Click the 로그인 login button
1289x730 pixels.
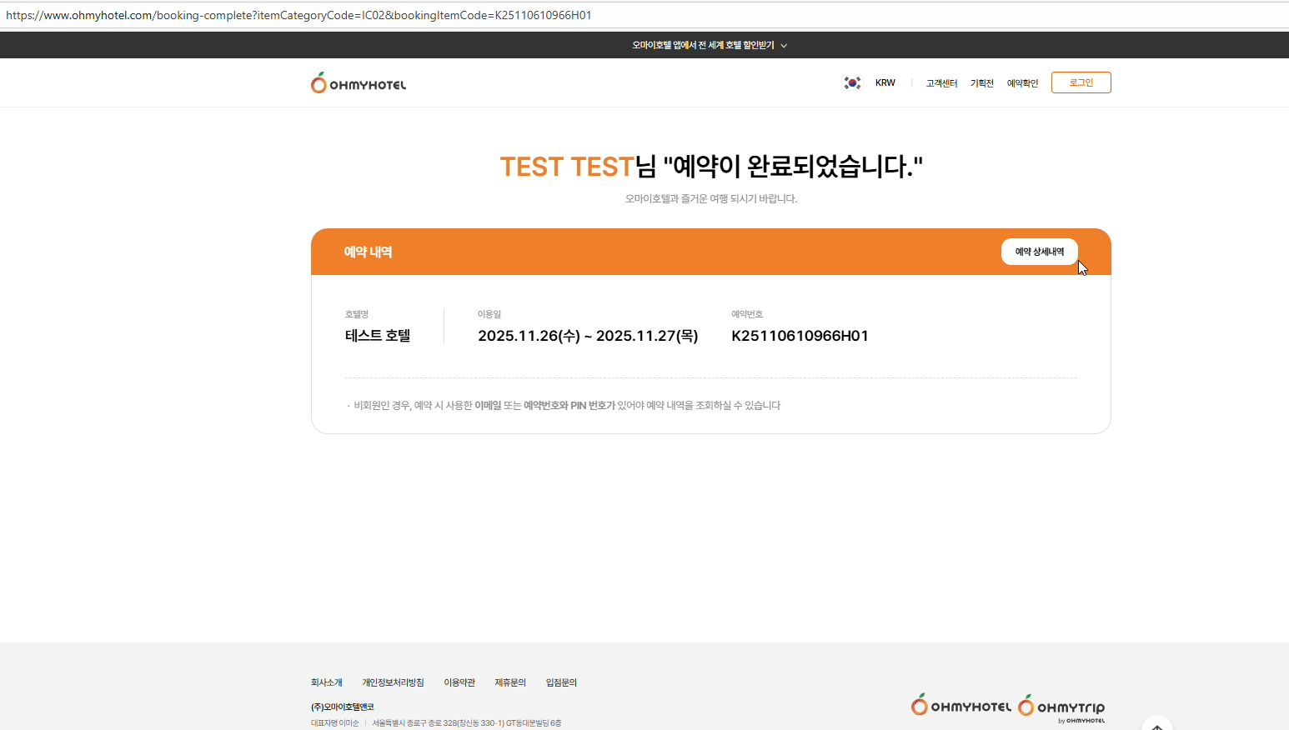click(1081, 82)
